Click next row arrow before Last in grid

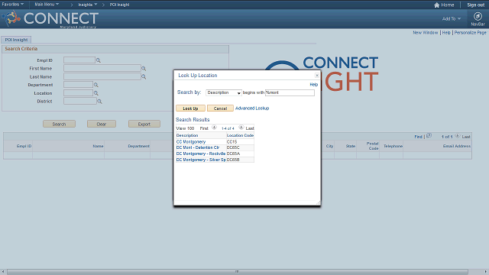pyautogui.click(x=457, y=136)
